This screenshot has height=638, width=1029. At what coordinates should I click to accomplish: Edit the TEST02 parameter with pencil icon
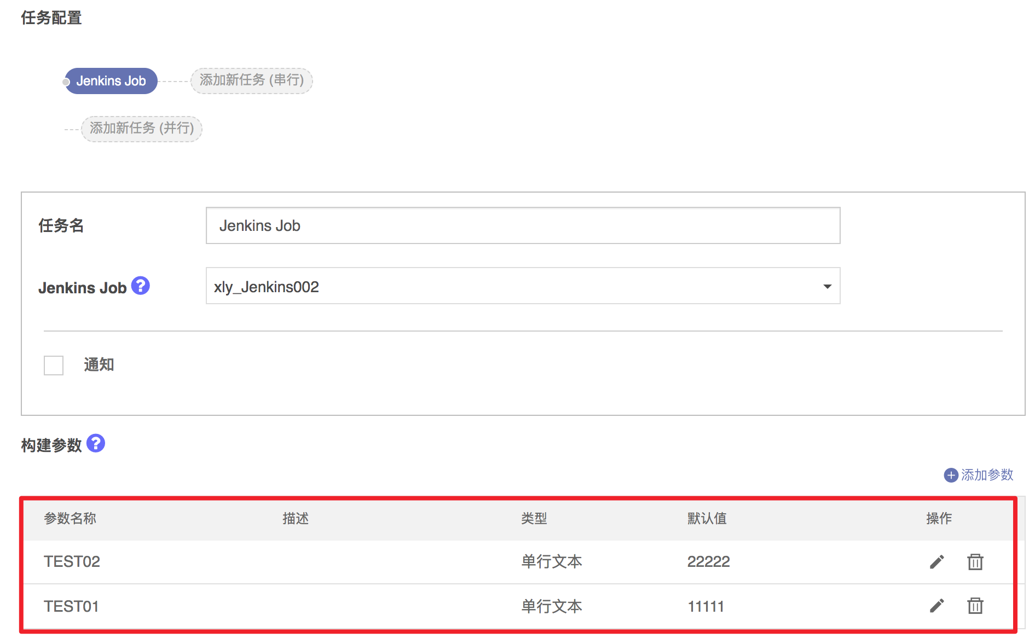[936, 561]
